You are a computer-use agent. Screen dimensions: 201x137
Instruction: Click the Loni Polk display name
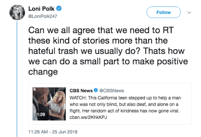41,9
